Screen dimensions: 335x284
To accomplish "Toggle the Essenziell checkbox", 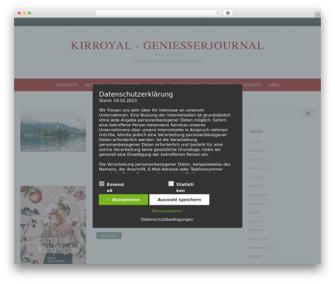I will coord(102,184).
